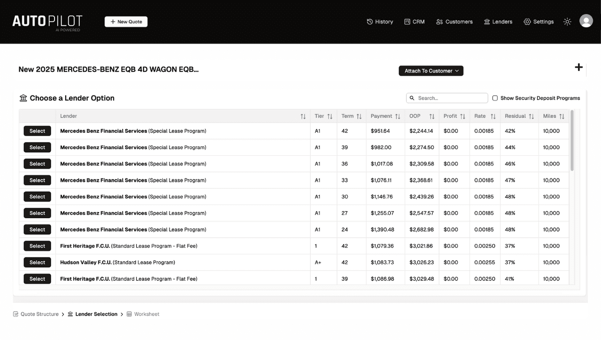Open Customers in top navigation
Screen dimensions: 601x340
454,22
